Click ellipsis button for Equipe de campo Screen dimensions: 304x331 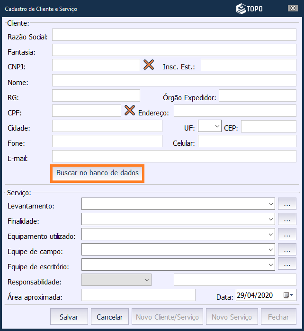point(287,249)
